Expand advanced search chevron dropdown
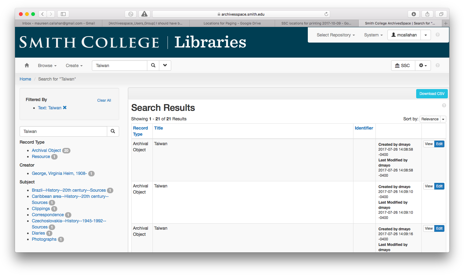The height and width of the screenshot is (275, 464). click(165, 65)
